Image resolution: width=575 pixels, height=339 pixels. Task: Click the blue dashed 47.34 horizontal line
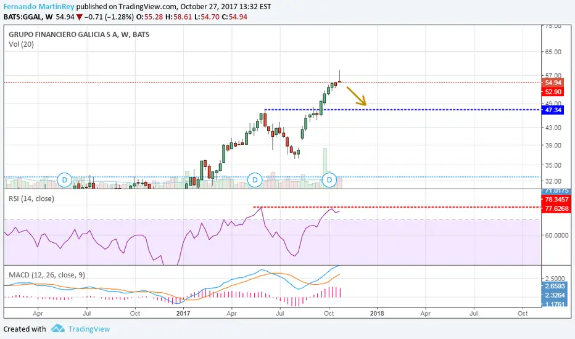403,110
